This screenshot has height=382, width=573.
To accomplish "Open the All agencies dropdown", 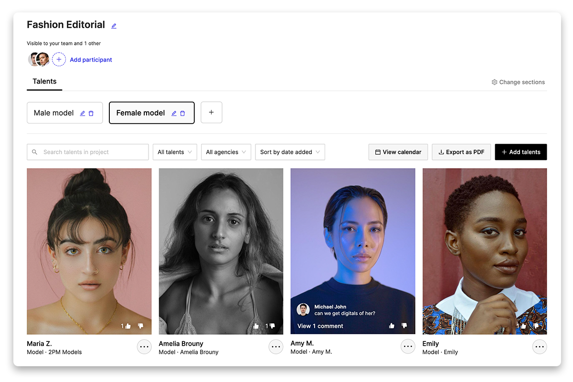I will (x=226, y=152).
